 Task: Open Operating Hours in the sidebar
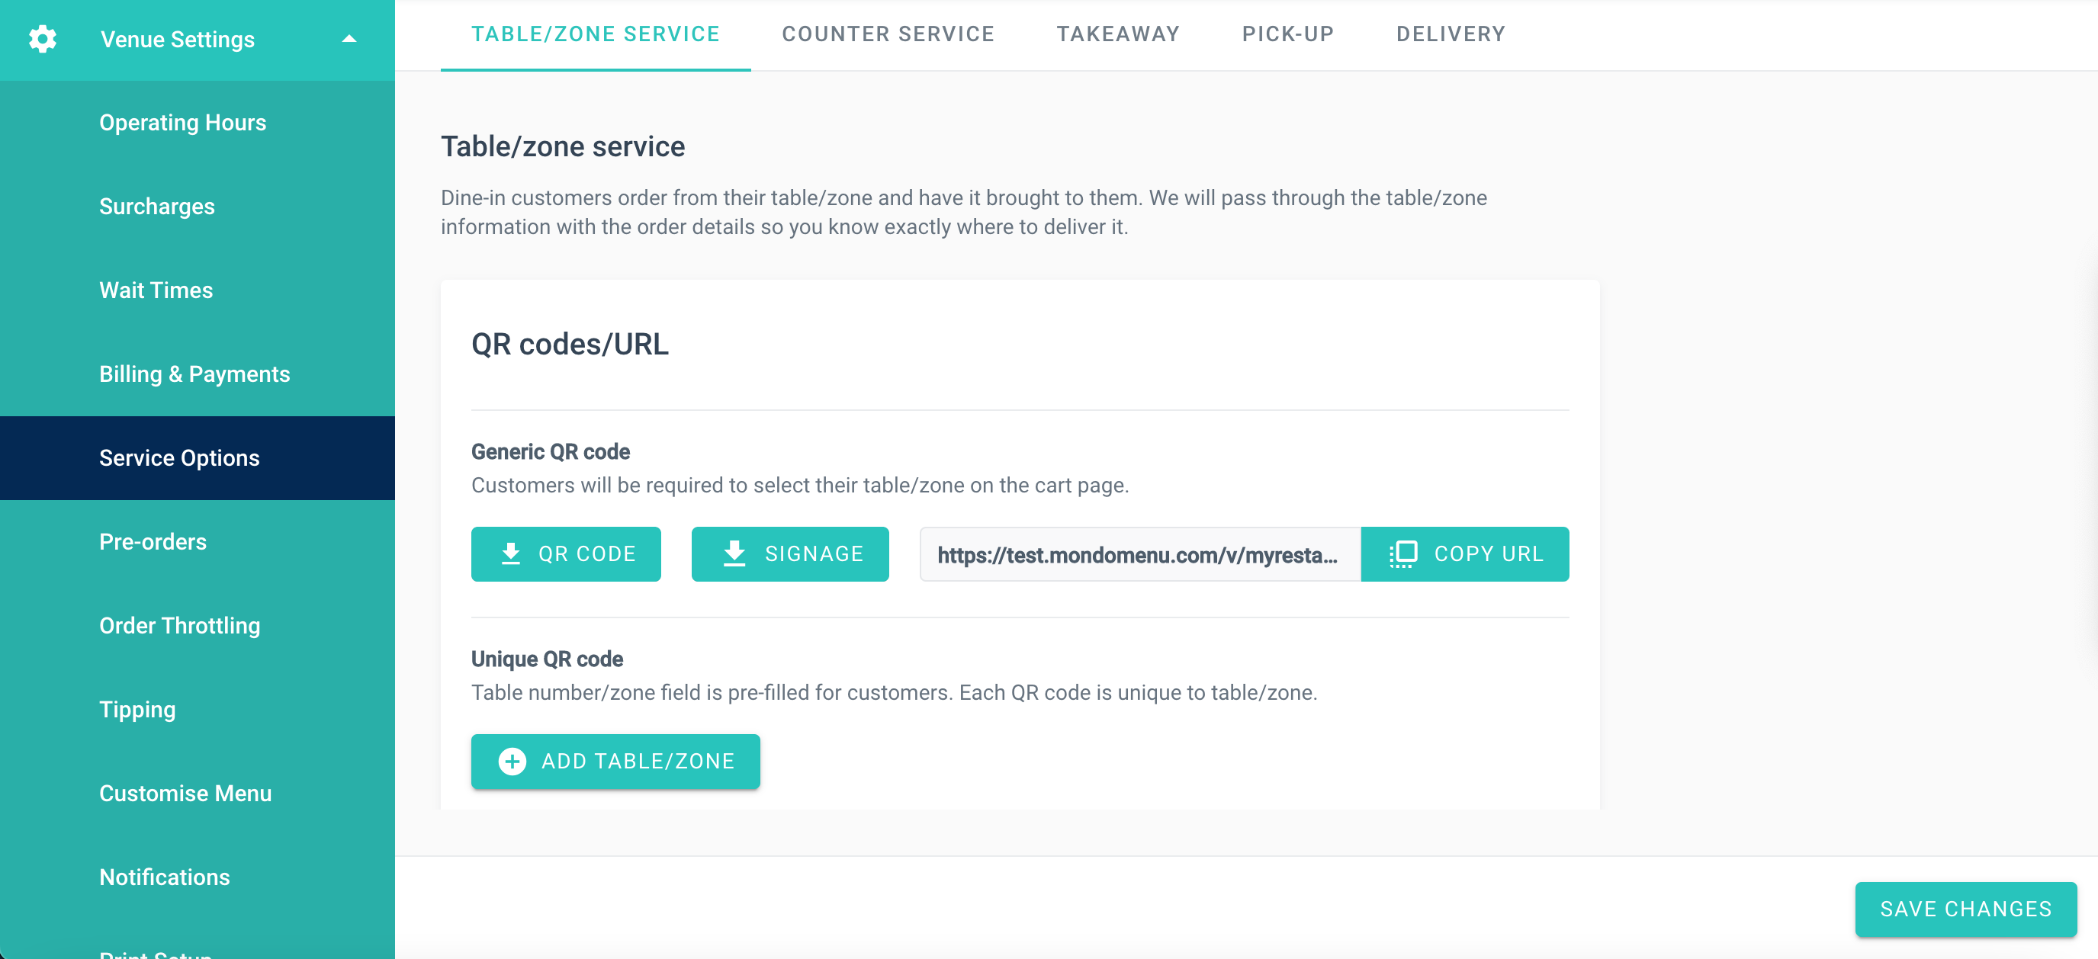[182, 123]
